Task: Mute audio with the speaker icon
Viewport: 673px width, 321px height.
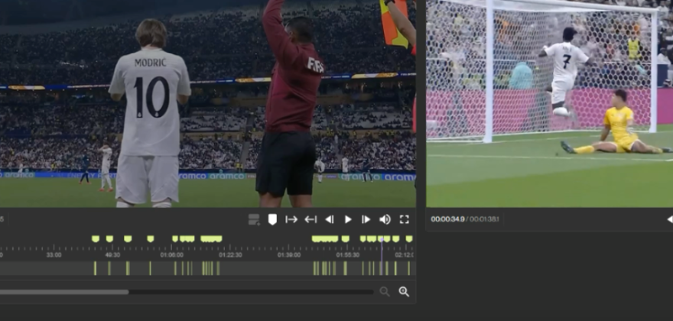Action: (385, 219)
